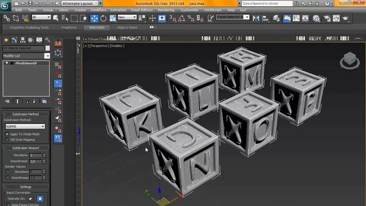Screen dimensions: 366x206
Task: Click the Mirror tool icon
Action: click(256, 18)
